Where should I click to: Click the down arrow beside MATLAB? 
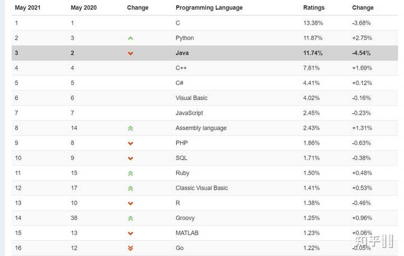coord(130,233)
